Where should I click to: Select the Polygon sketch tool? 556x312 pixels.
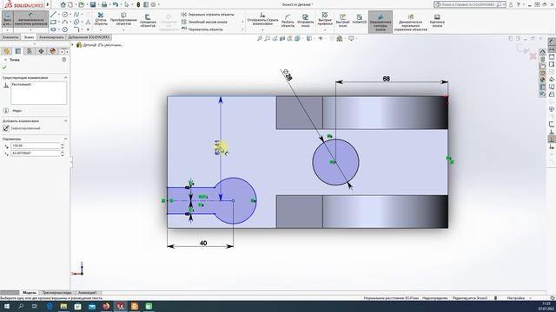click(65, 29)
